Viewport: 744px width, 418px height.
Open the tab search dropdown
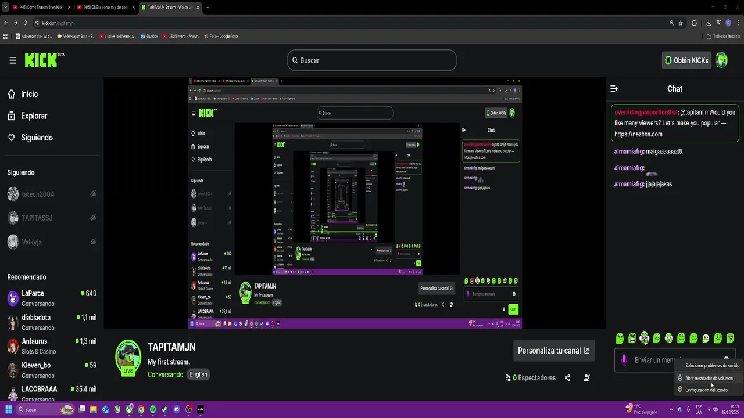point(5,7)
